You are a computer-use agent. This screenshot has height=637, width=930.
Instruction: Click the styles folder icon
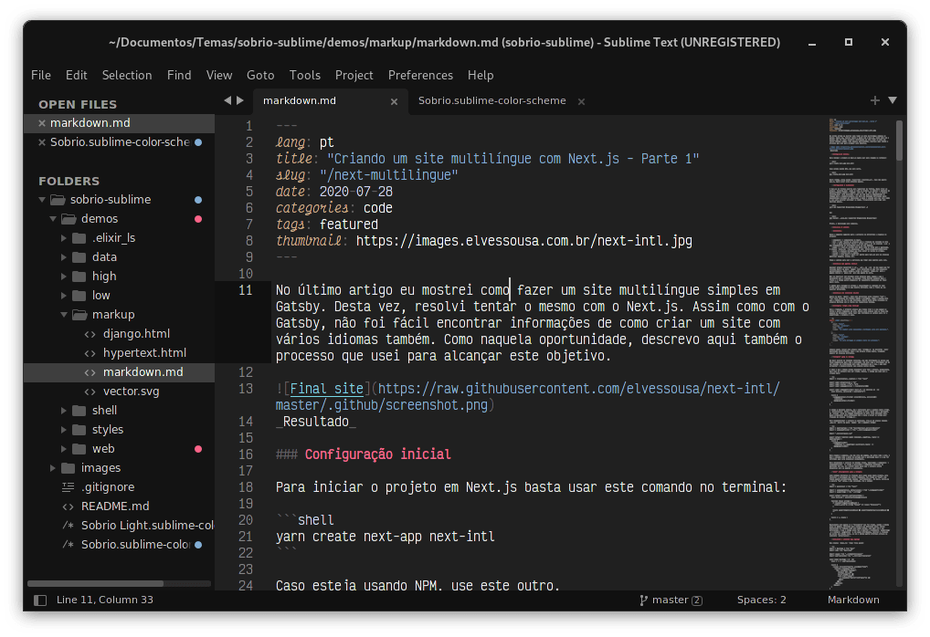(x=79, y=430)
